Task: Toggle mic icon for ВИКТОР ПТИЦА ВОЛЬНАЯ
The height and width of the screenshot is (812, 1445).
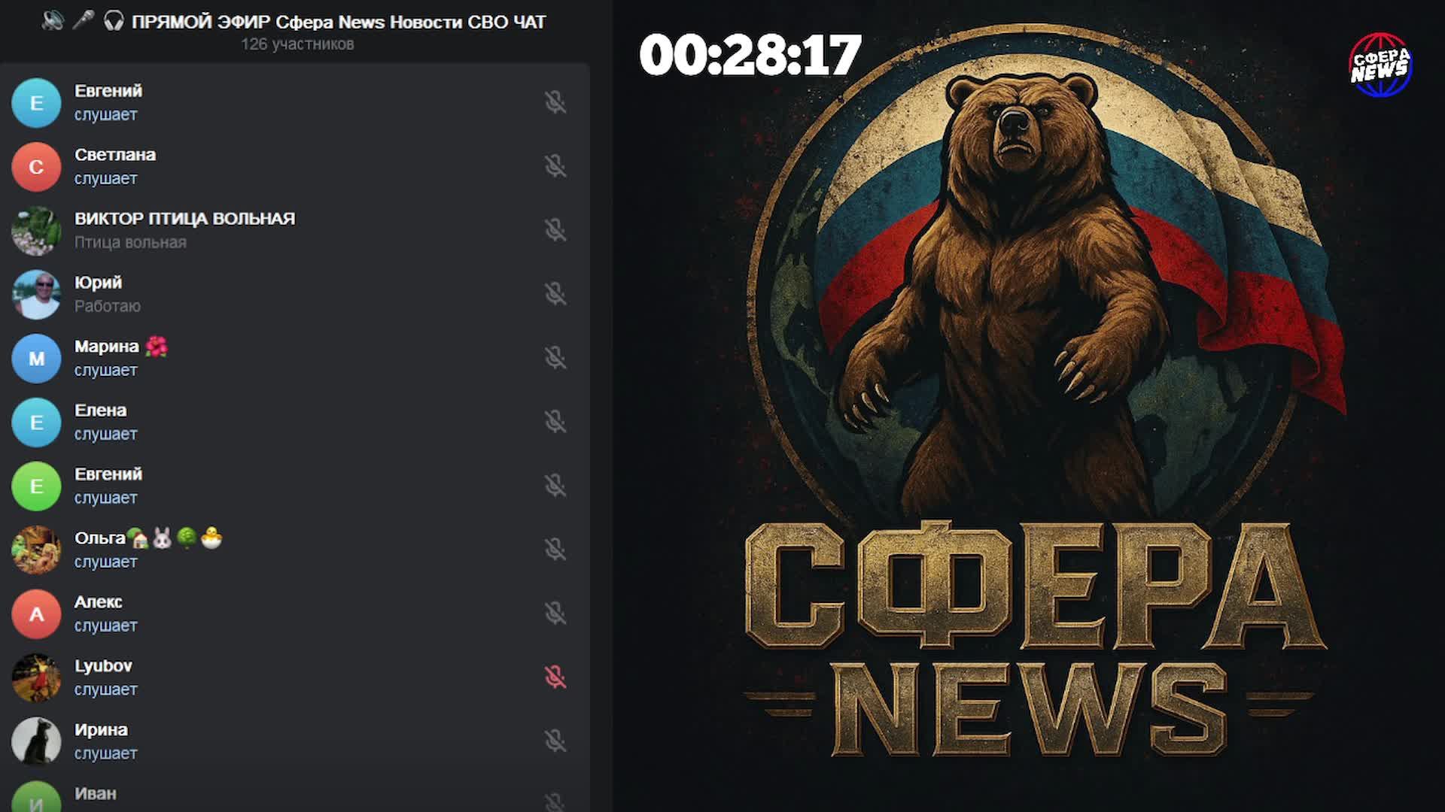Action: coord(555,230)
